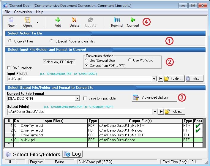Select row 2 output TryMe.doc cell

(x=140, y=130)
